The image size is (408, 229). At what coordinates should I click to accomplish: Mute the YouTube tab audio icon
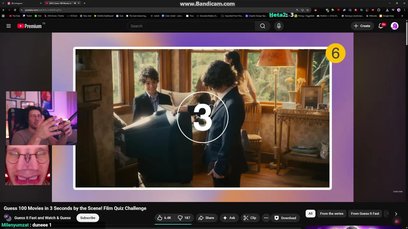coord(75,3)
